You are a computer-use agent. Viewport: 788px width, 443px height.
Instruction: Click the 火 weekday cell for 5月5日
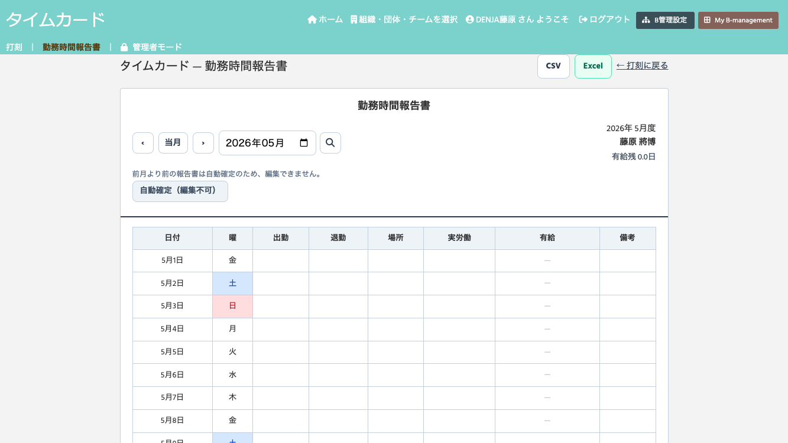point(233,352)
